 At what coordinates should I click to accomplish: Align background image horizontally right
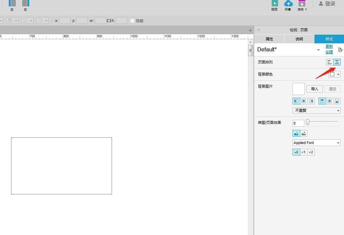pyautogui.click(x=311, y=101)
